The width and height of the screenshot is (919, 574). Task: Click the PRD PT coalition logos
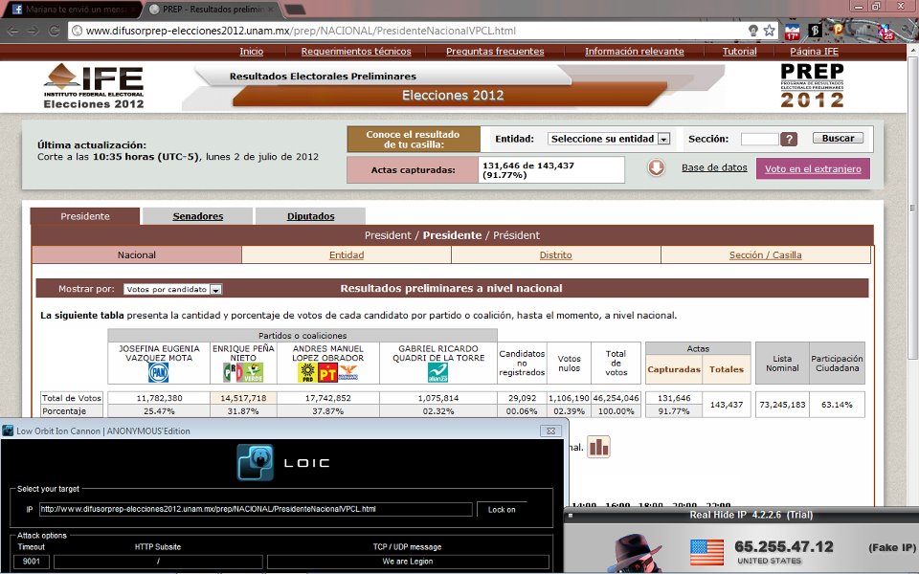[327, 372]
